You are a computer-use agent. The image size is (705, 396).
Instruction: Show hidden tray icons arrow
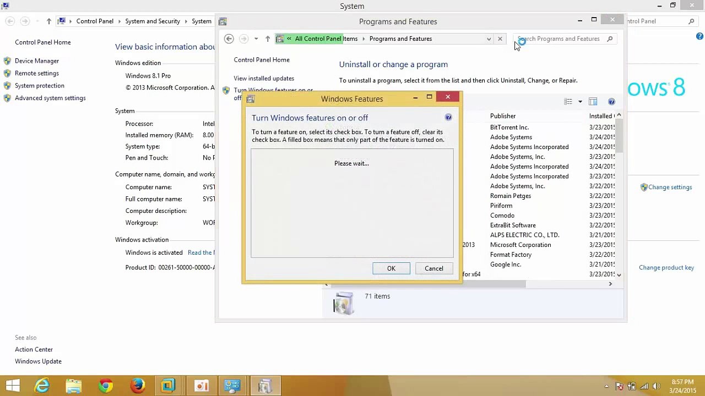[x=606, y=386]
